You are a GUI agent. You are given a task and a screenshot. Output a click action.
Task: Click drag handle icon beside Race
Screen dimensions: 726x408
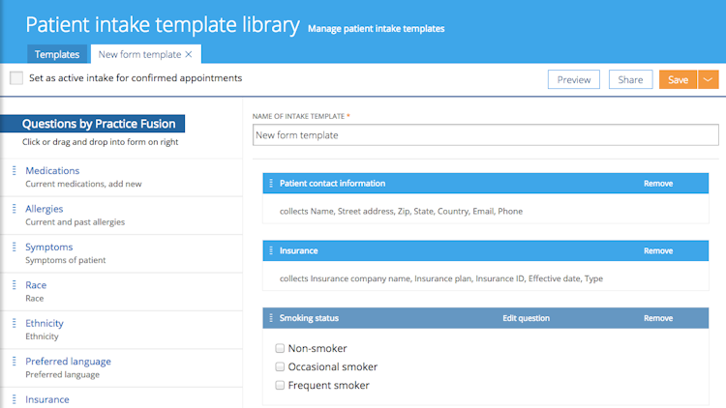15,285
